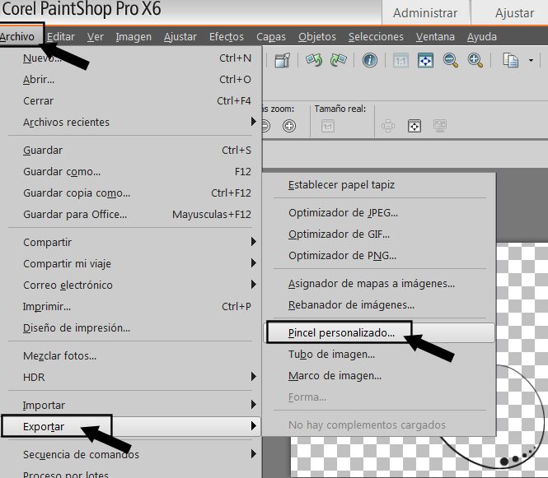Click the grayed printer icon
Image resolution: width=548 pixels, height=478 pixels.
coord(388,126)
